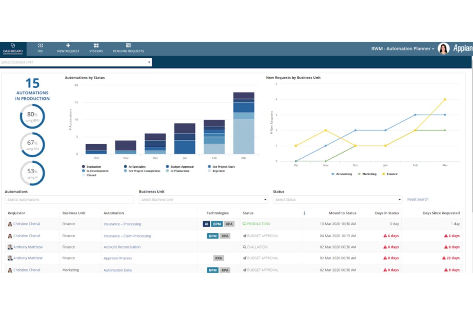Open the Pending Requests list icon
Image resolution: width=473 pixels, height=315 pixels.
(x=128, y=45)
